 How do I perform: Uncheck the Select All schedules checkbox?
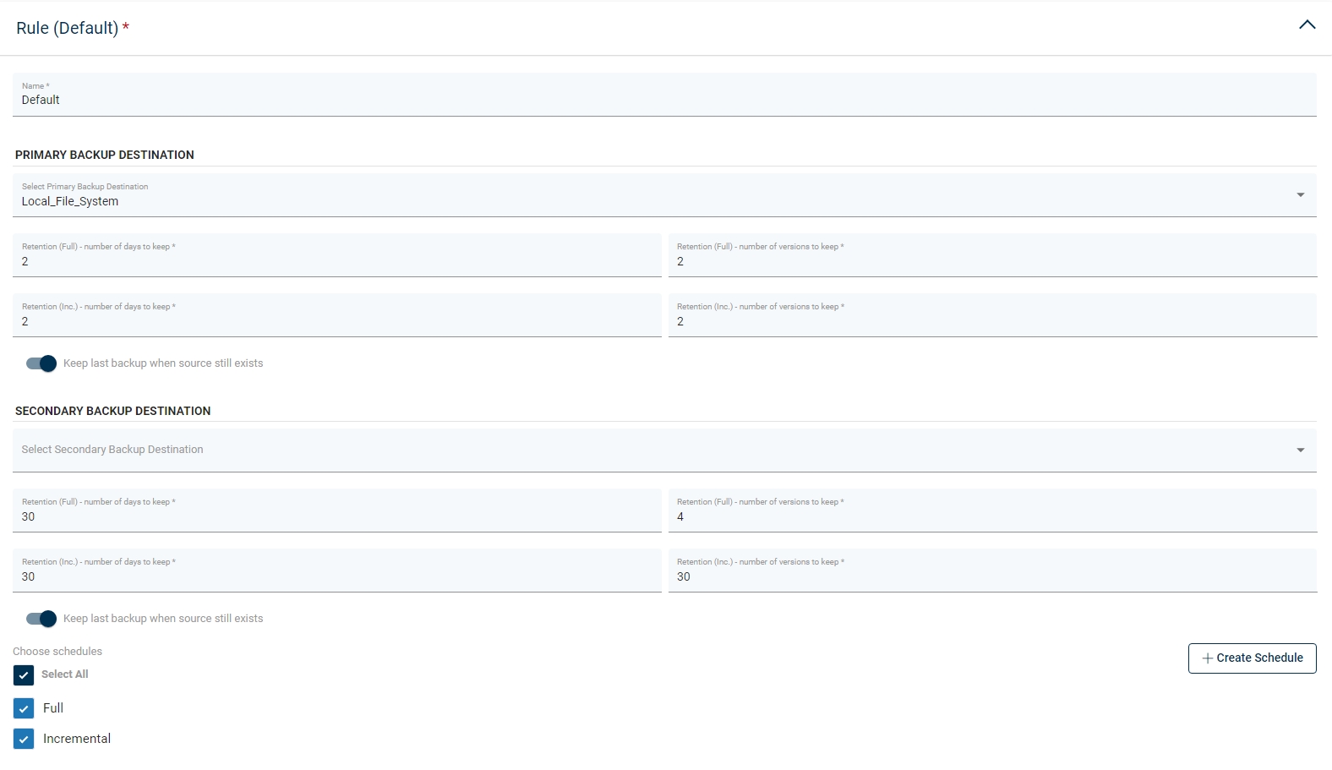point(24,674)
